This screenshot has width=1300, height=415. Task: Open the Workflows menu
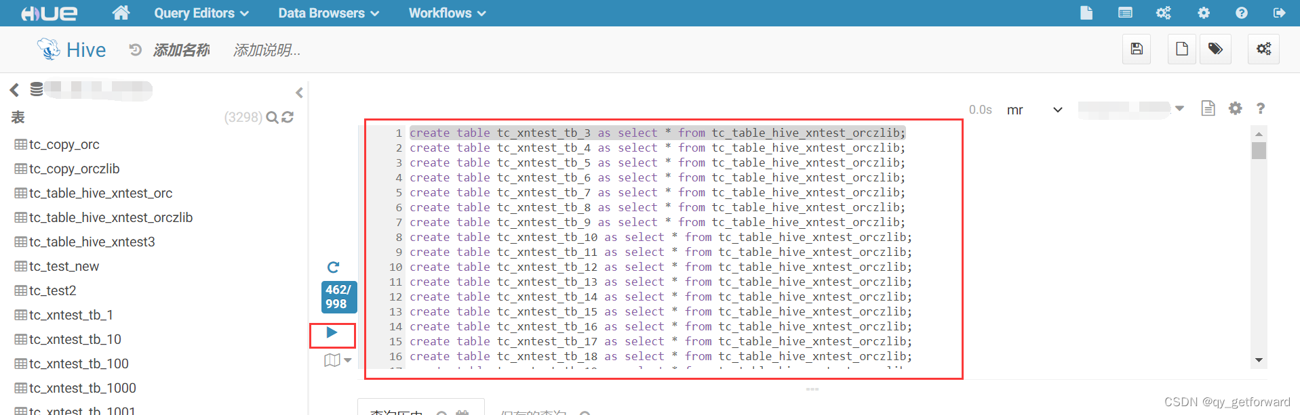[x=447, y=13]
